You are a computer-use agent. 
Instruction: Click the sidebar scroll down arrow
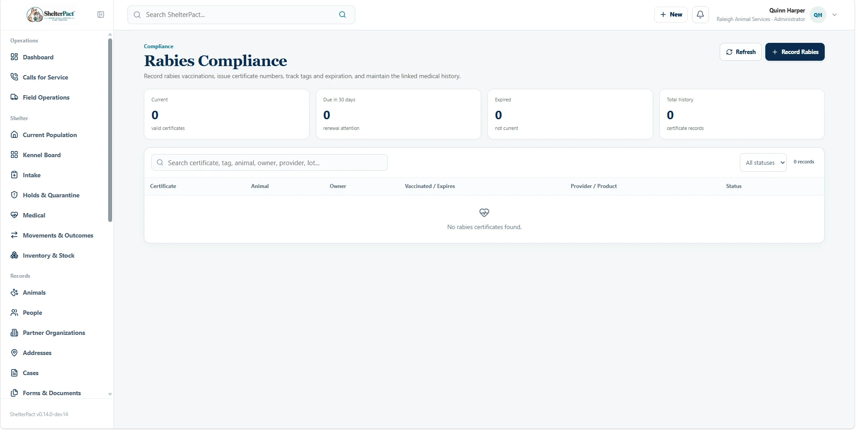coord(110,395)
